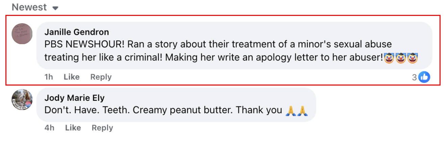Open Janille Gendron's profile picture
This screenshot has height=142, width=448.
tap(22, 34)
